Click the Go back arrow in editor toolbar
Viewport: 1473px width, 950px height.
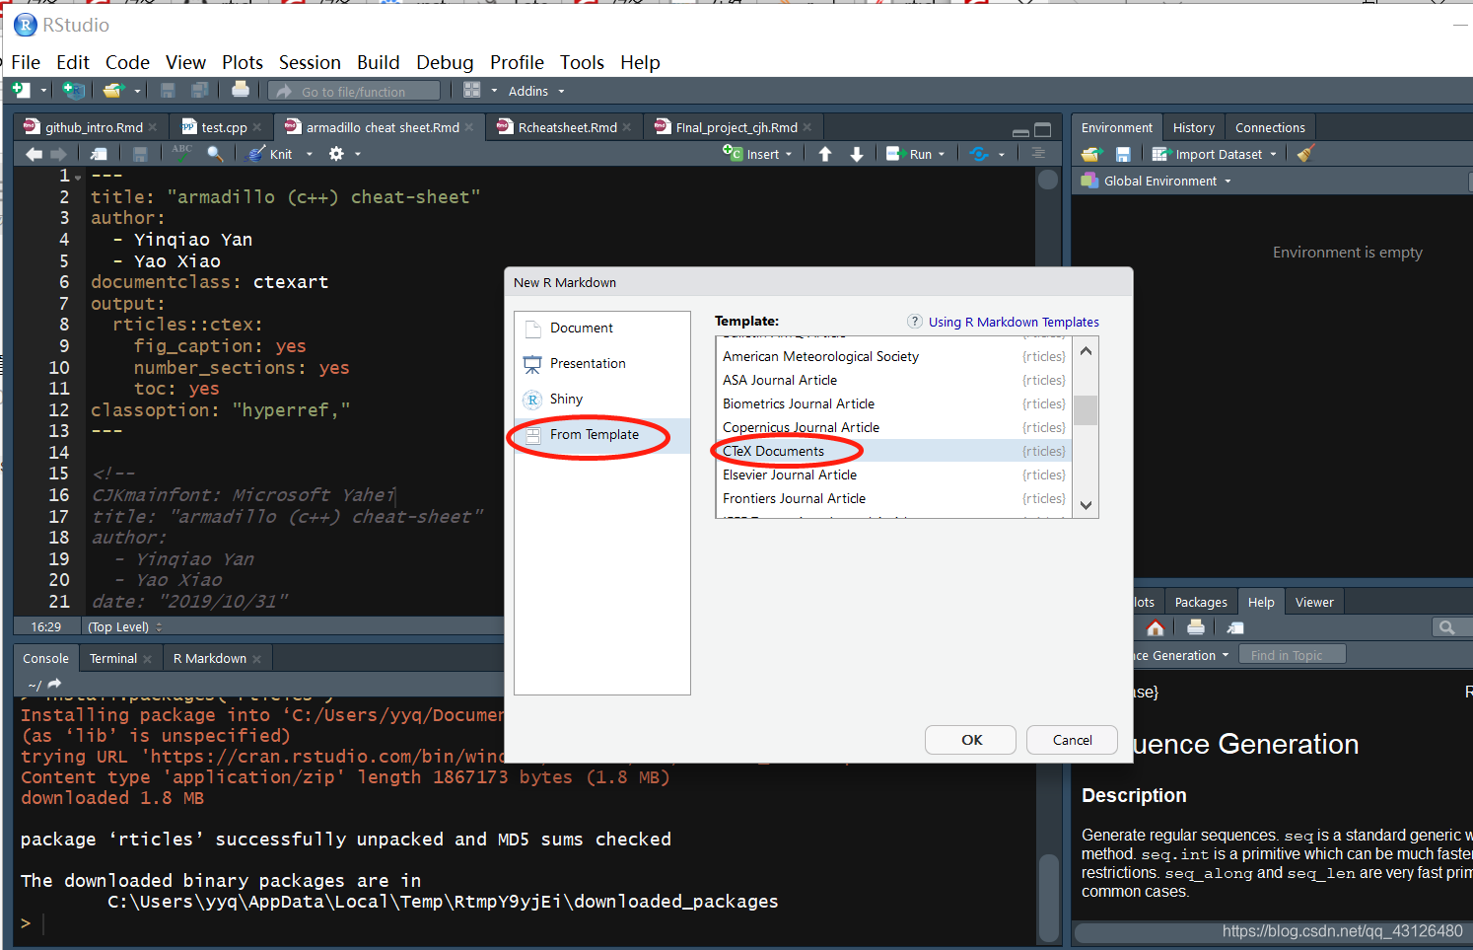(x=35, y=154)
